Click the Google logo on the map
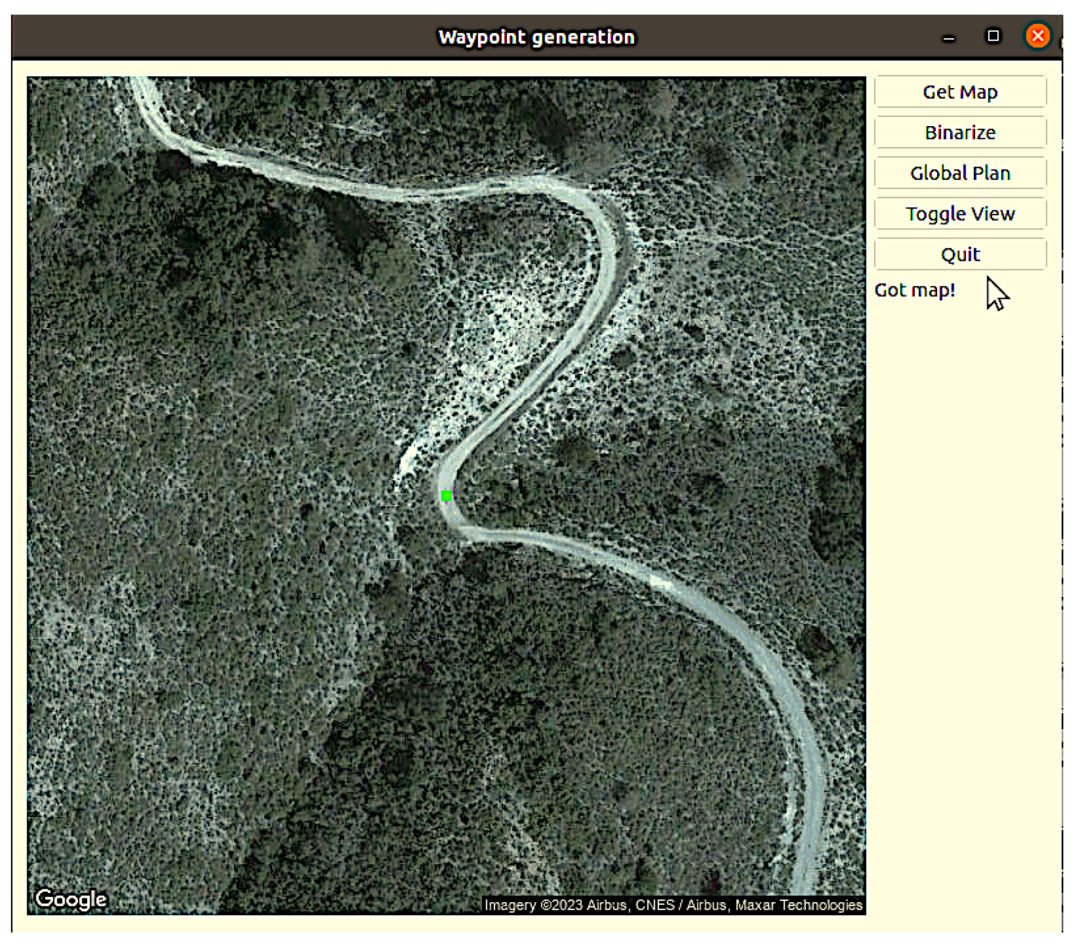This screenshot has height=943, width=1077. point(71,898)
